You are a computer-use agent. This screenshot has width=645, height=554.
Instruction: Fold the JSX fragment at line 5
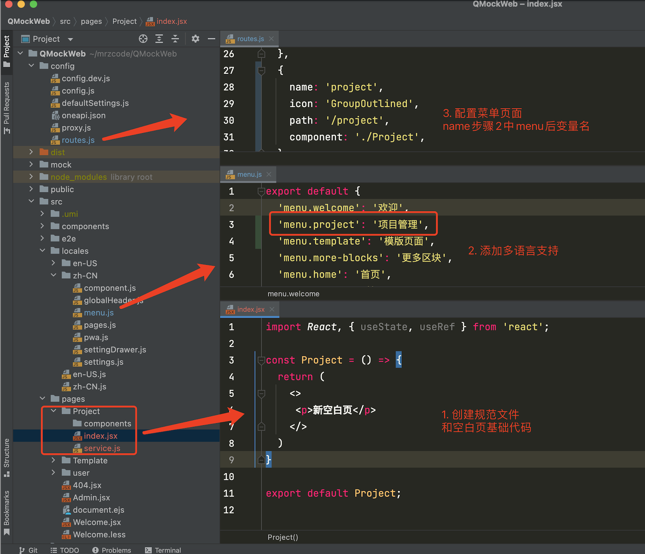(261, 394)
